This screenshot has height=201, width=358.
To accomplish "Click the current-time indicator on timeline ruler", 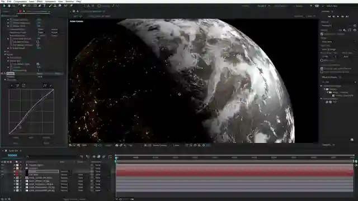I will [116, 157].
